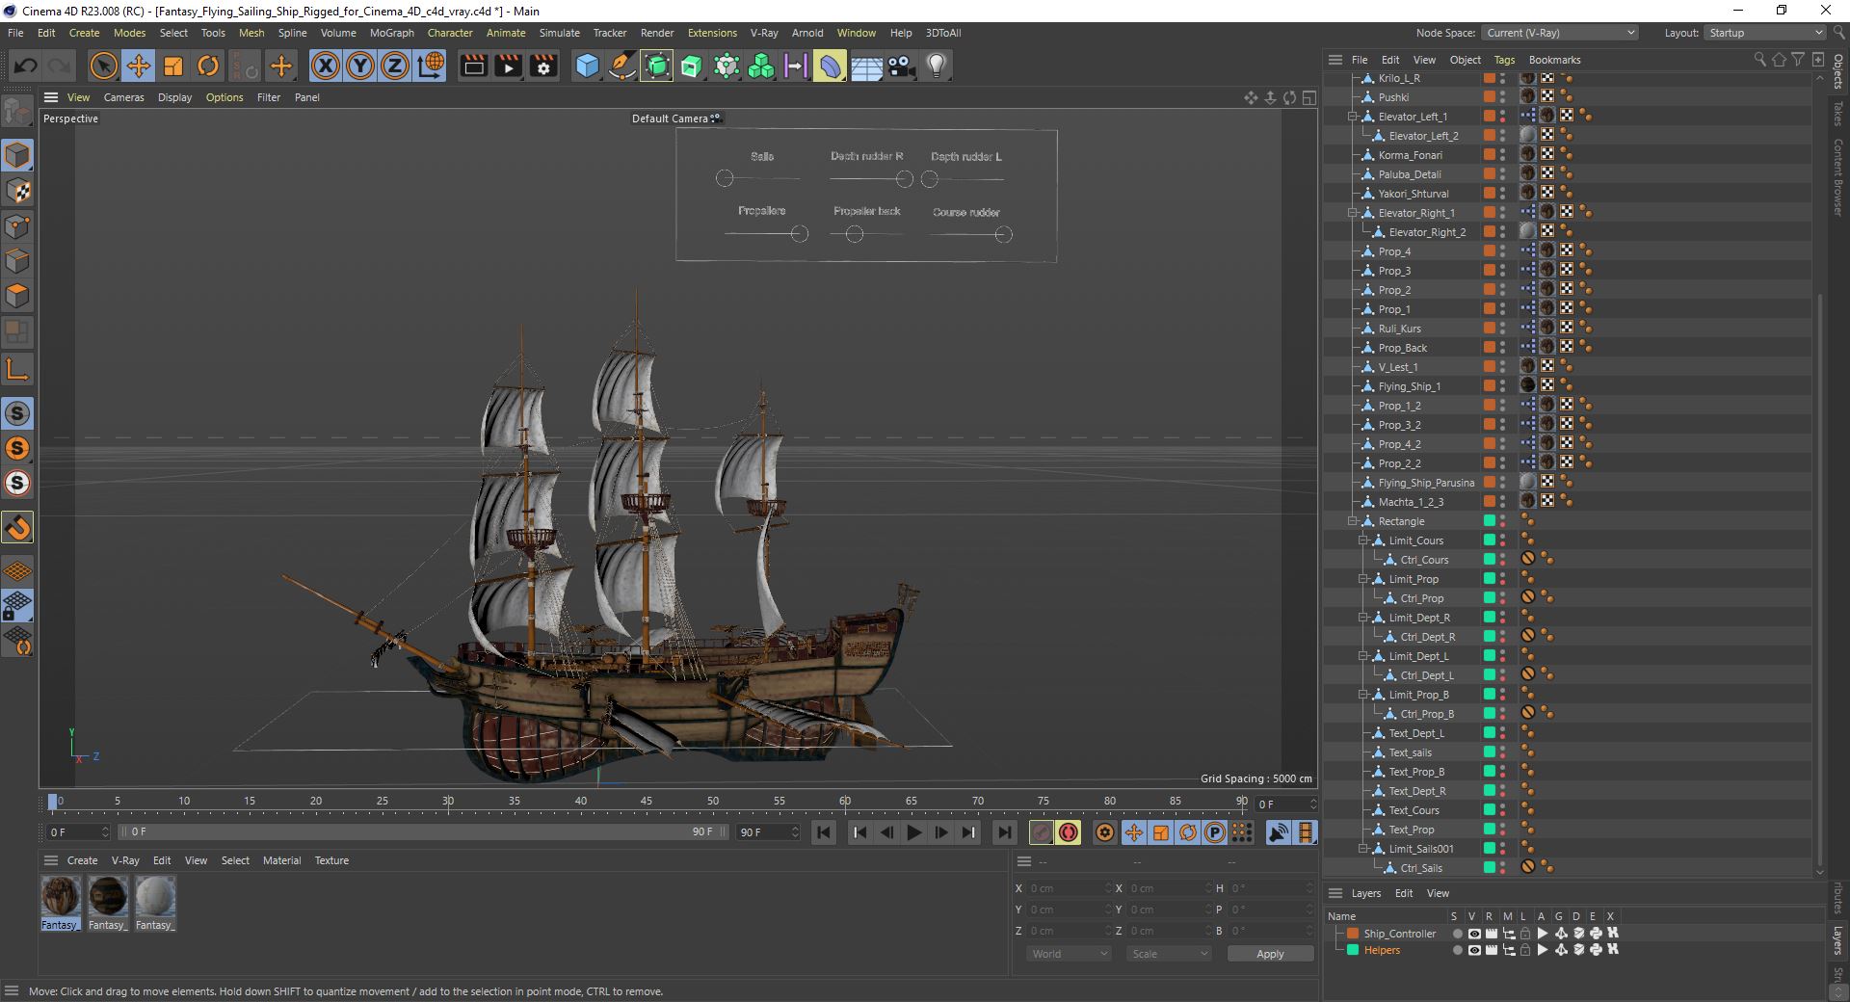The width and height of the screenshot is (1850, 1002).
Task: Switch to Texture mode
Action: coord(17,191)
